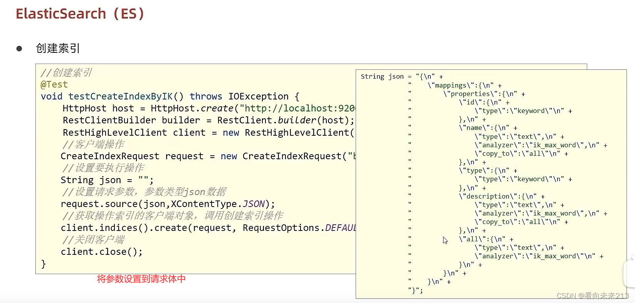Select the "RestHighLevelClient client = new" line
635x303 pixels.
[x=208, y=133]
